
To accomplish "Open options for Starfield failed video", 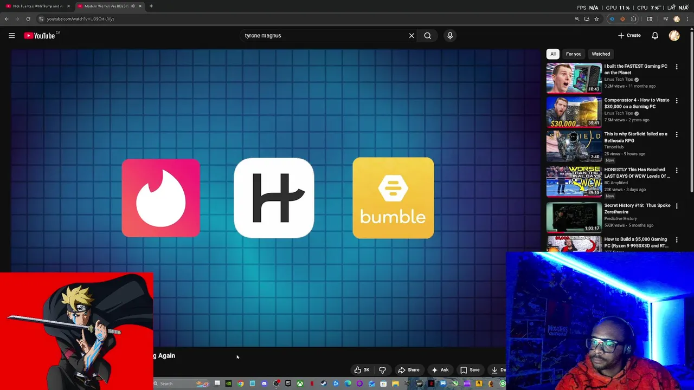I will pyautogui.click(x=677, y=134).
